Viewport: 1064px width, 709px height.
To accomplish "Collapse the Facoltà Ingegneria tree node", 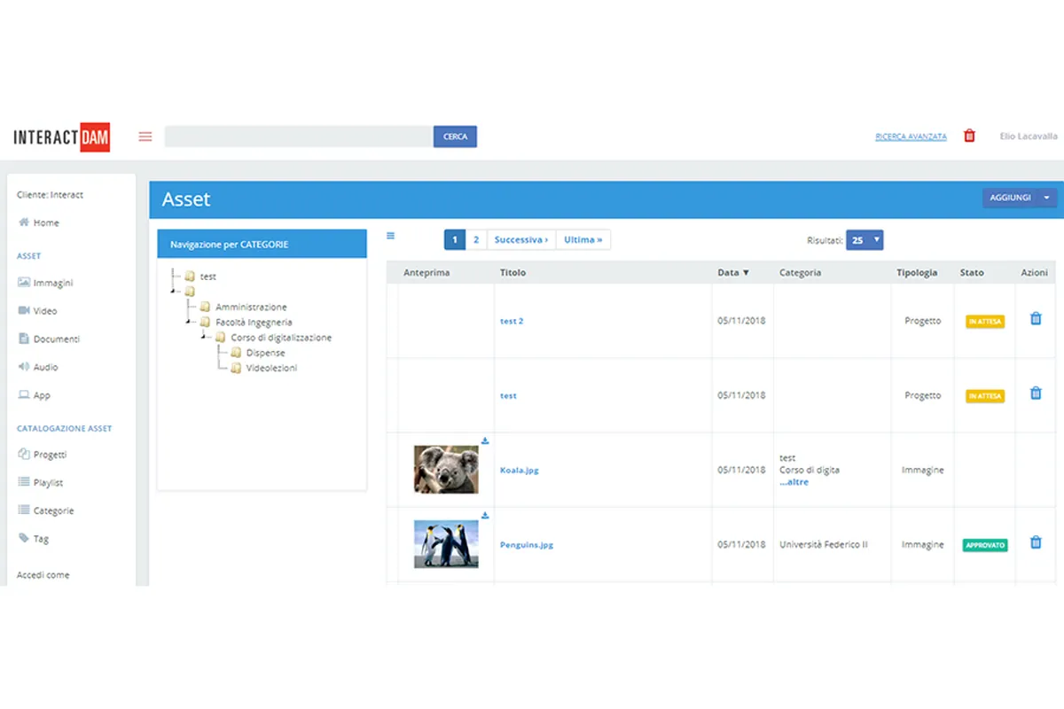I will (x=188, y=323).
